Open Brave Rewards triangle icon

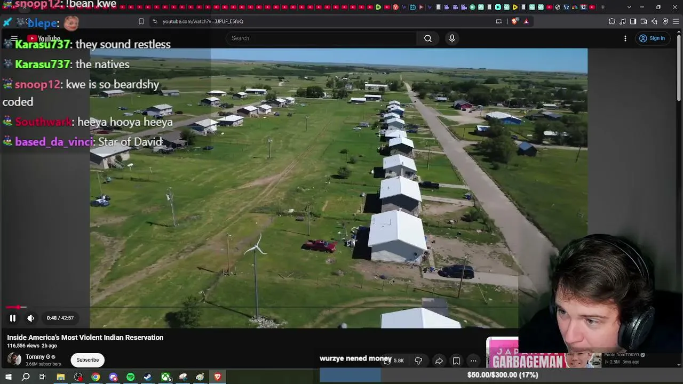526,21
